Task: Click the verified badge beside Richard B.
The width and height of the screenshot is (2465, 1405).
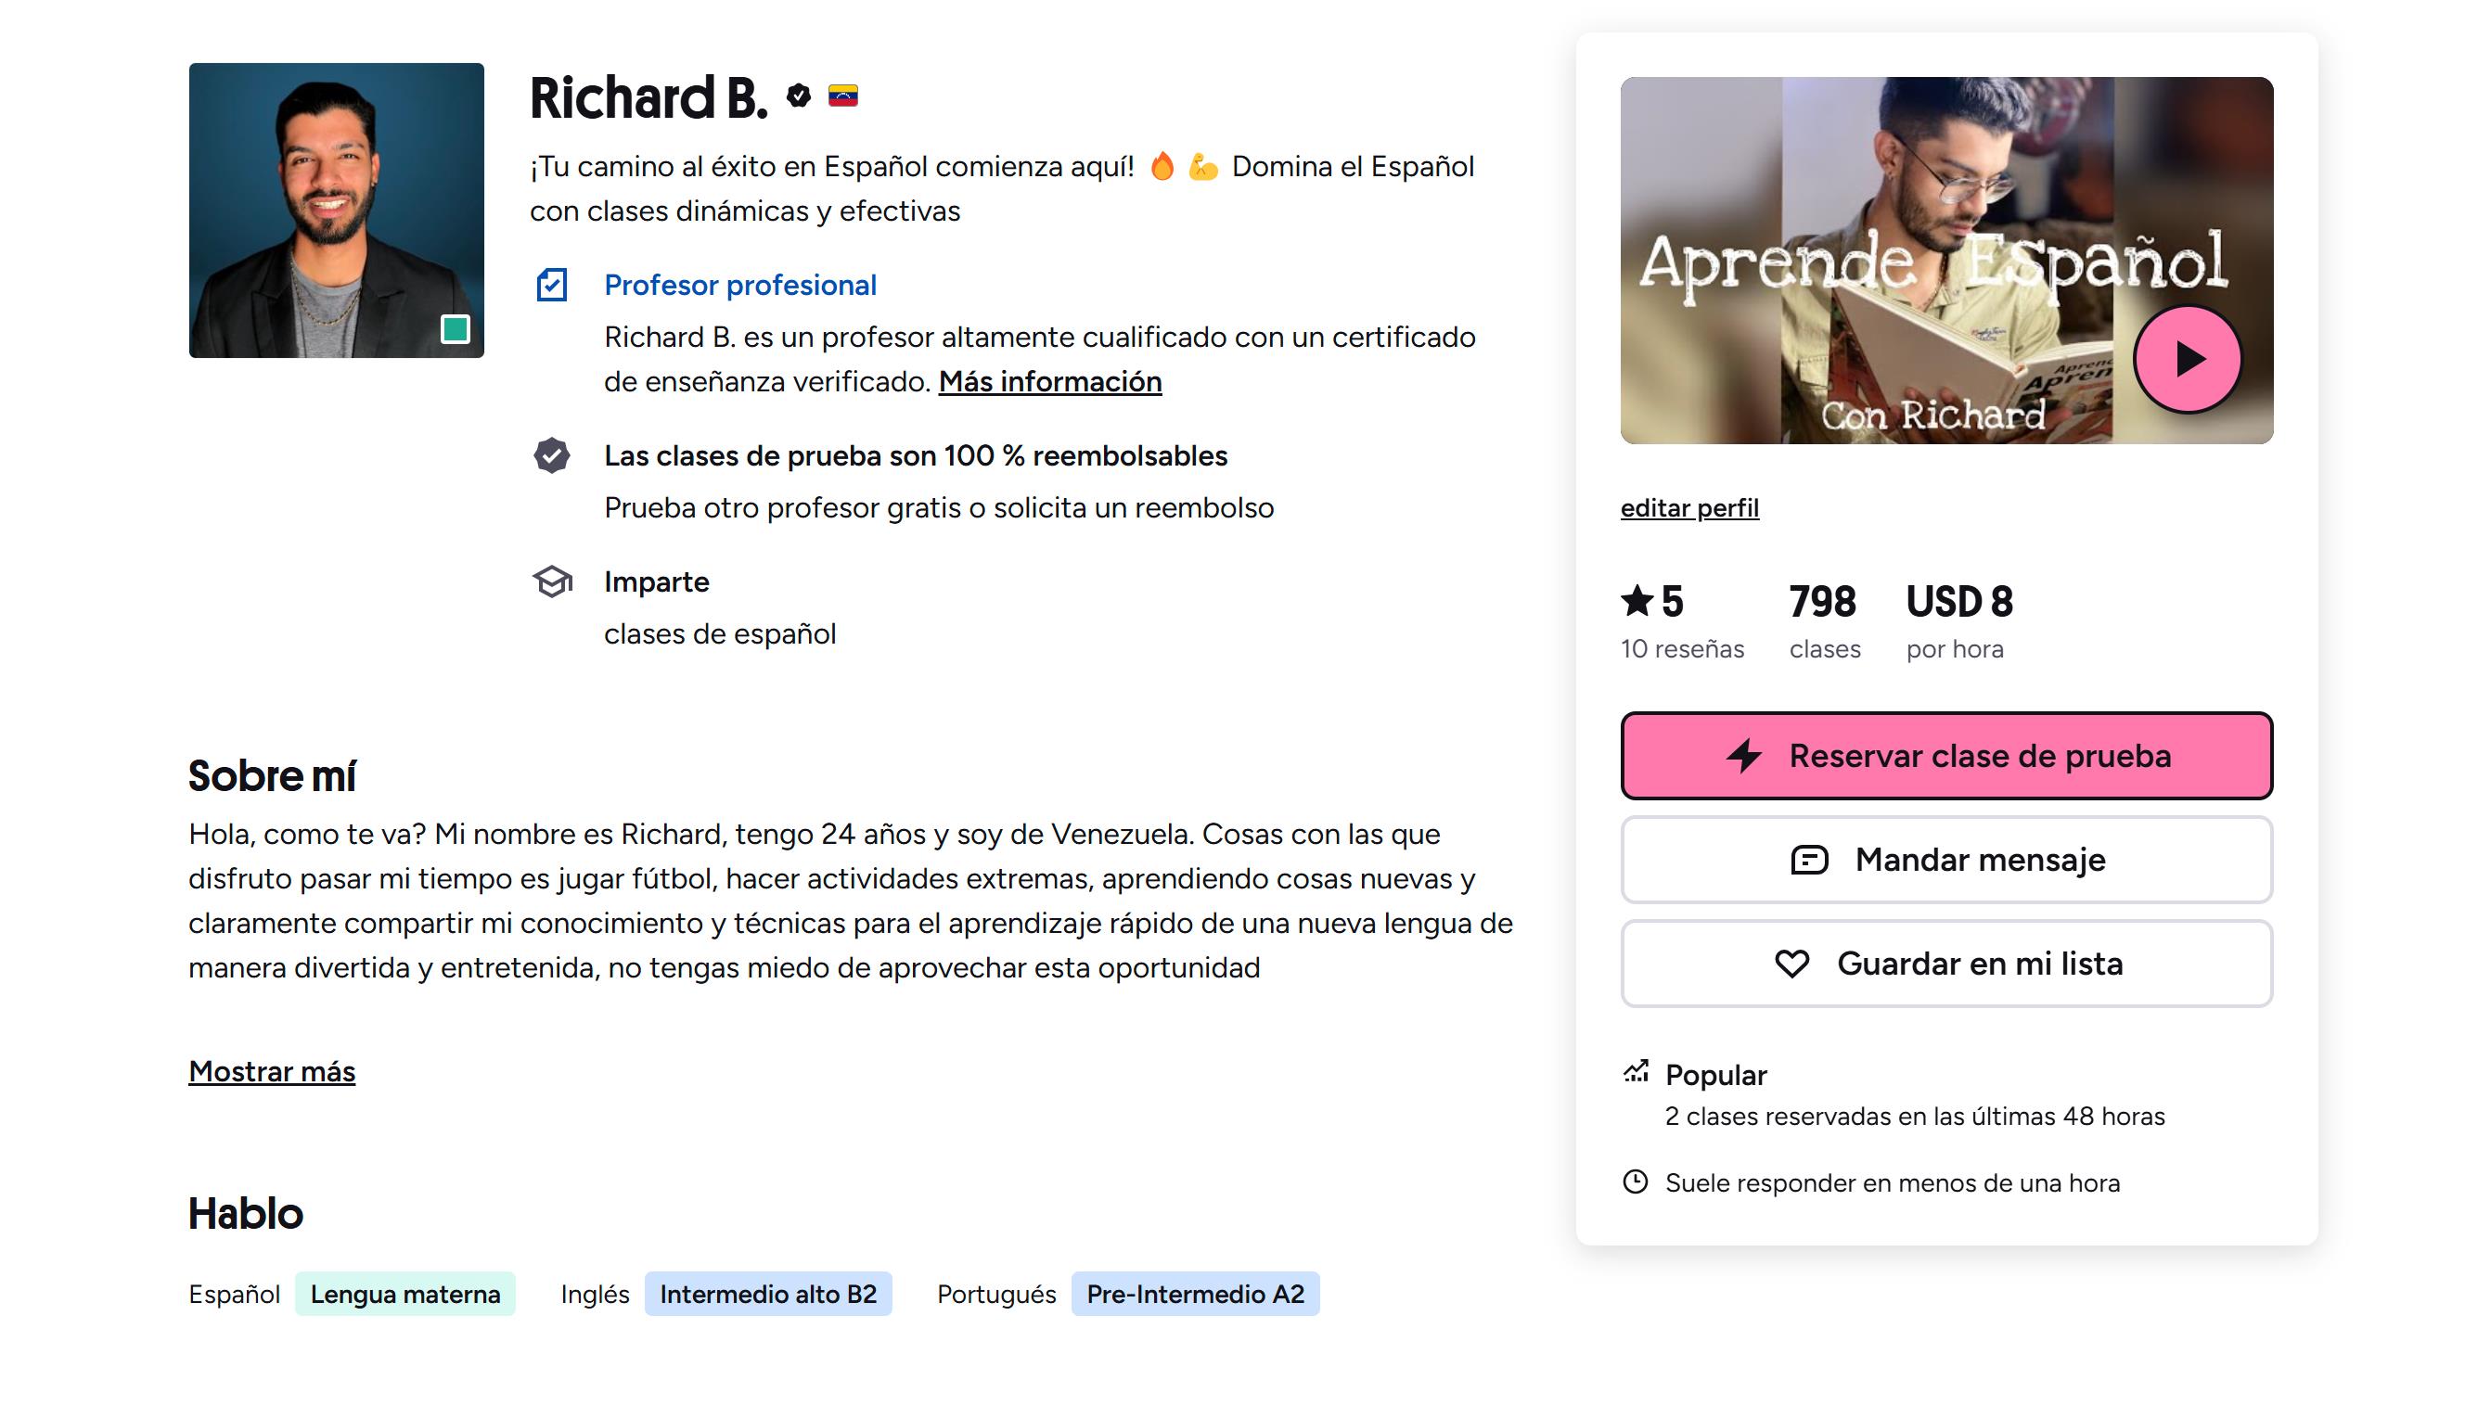Action: tap(798, 96)
